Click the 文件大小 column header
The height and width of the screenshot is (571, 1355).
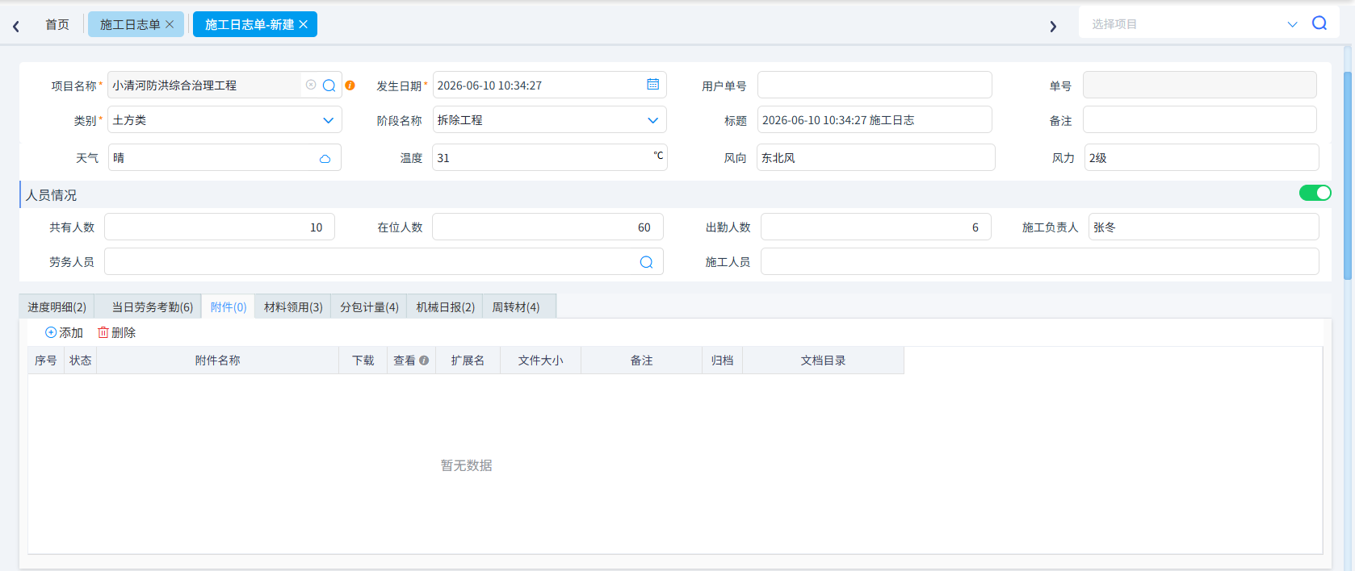tap(540, 361)
